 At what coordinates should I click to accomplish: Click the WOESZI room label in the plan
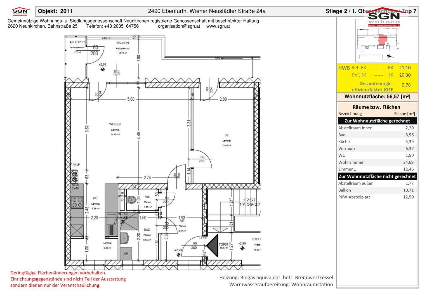(x=115, y=124)
